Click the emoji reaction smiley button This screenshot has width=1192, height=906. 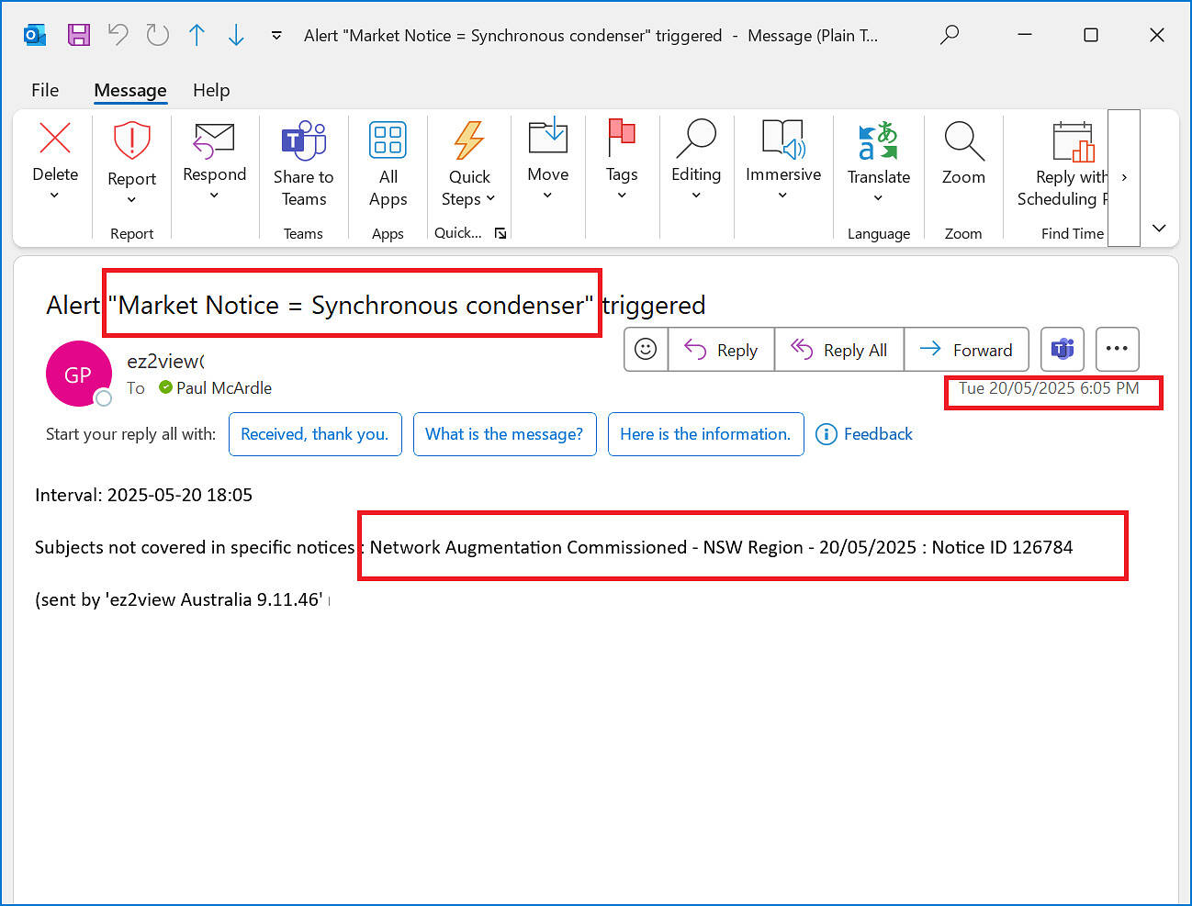tap(646, 349)
